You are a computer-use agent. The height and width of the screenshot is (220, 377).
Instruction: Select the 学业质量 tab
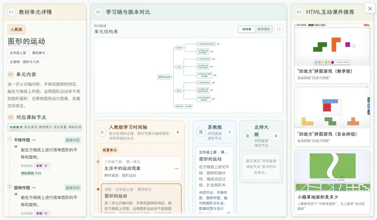[60, 127]
